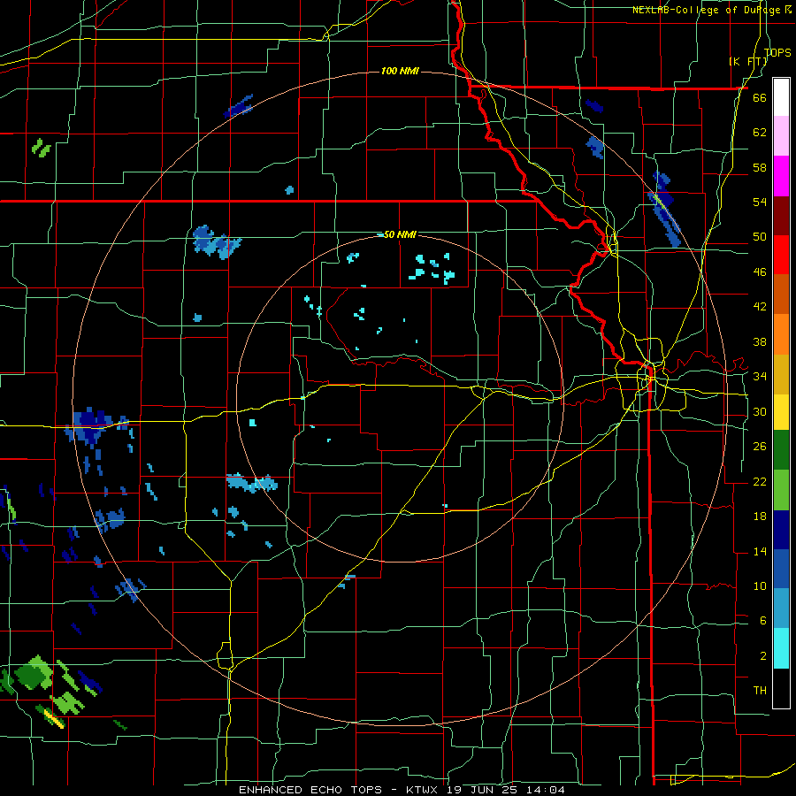This screenshot has width=796, height=796.
Task: Click the bright yellow legend swatch
Action: [x=781, y=412]
